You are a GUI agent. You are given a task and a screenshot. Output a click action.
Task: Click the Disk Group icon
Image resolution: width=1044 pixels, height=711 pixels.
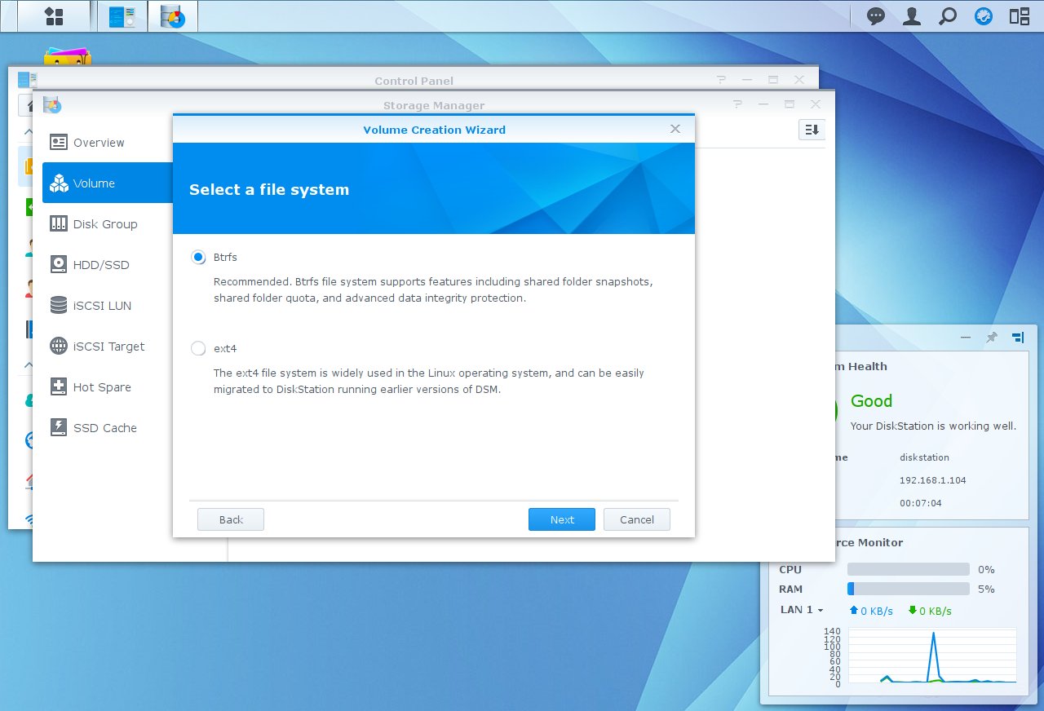[x=59, y=223]
